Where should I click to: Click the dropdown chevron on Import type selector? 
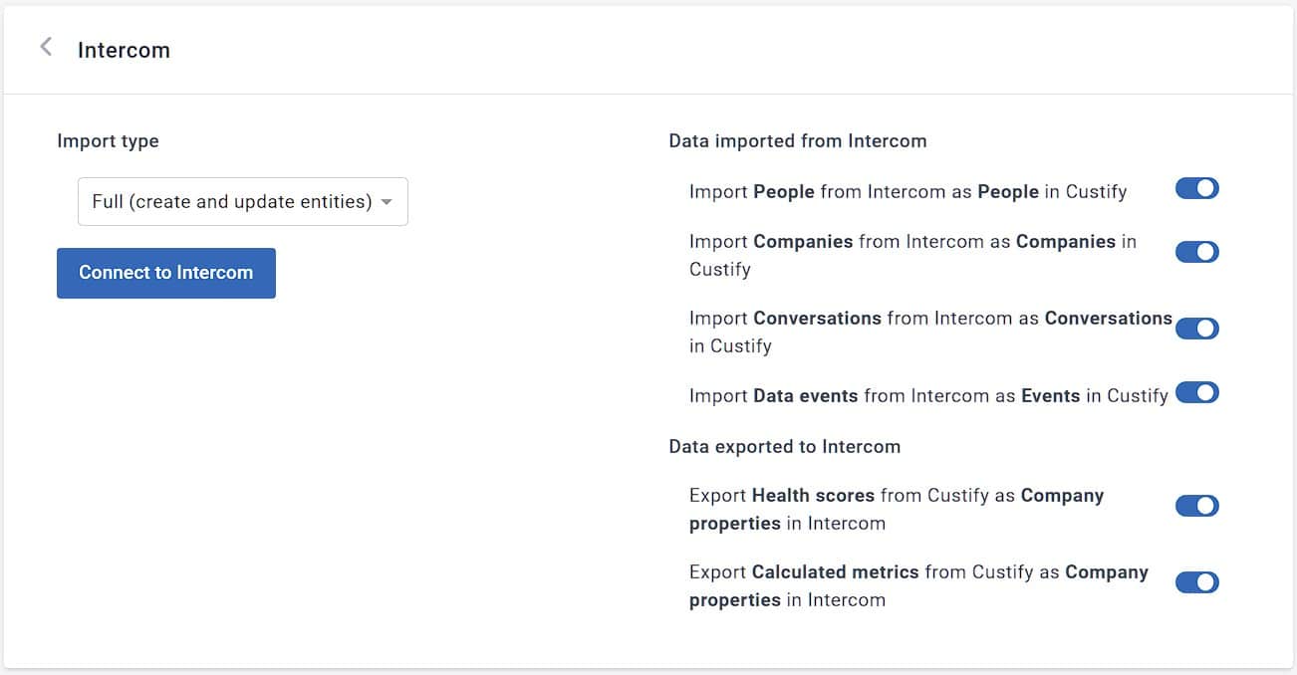[x=388, y=201]
